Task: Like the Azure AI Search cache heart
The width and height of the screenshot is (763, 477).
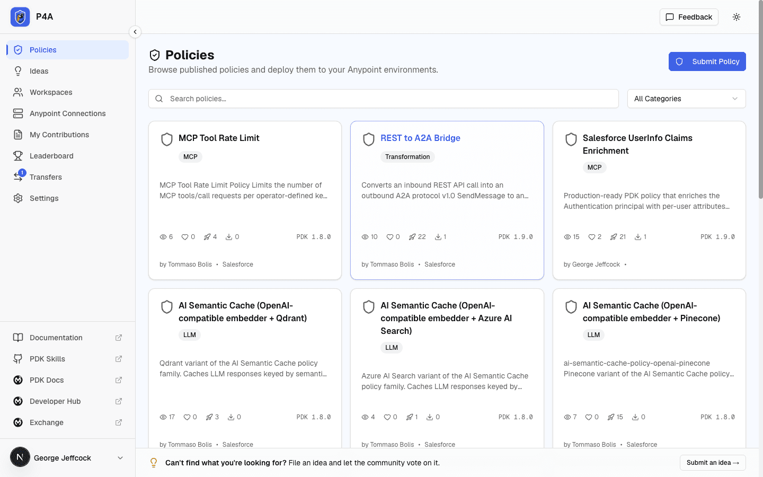Action: (x=387, y=417)
